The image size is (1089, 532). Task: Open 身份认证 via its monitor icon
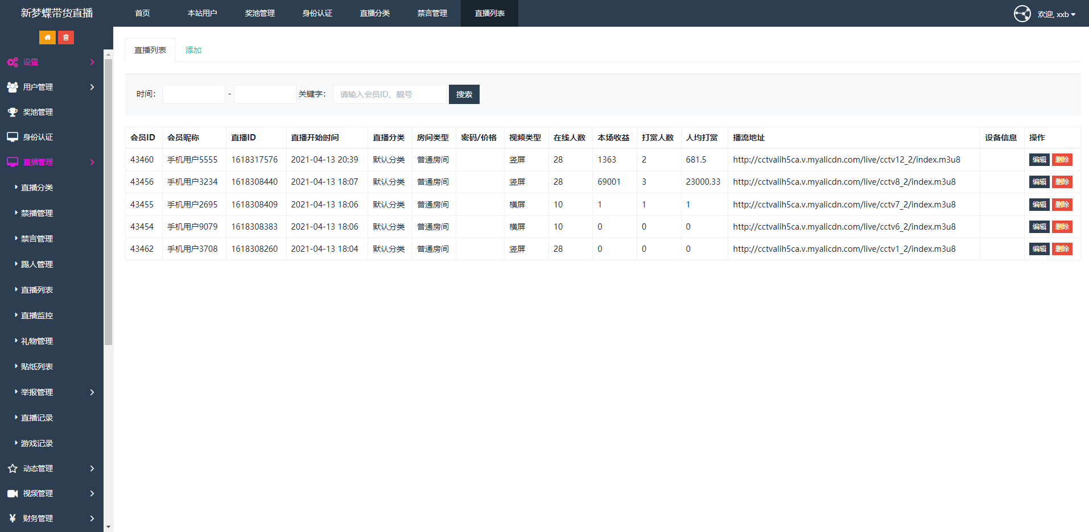click(13, 137)
